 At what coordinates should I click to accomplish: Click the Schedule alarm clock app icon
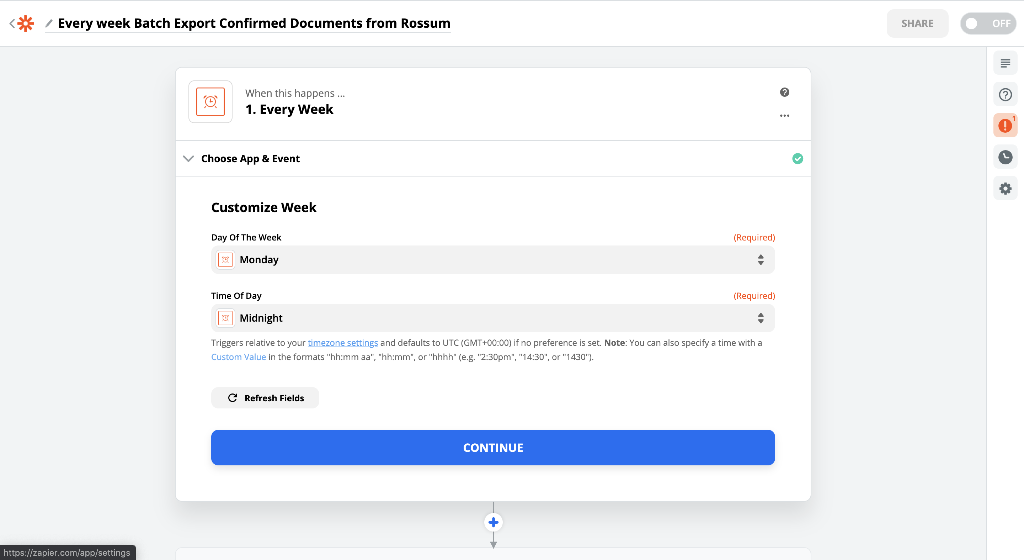click(x=210, y=102)
